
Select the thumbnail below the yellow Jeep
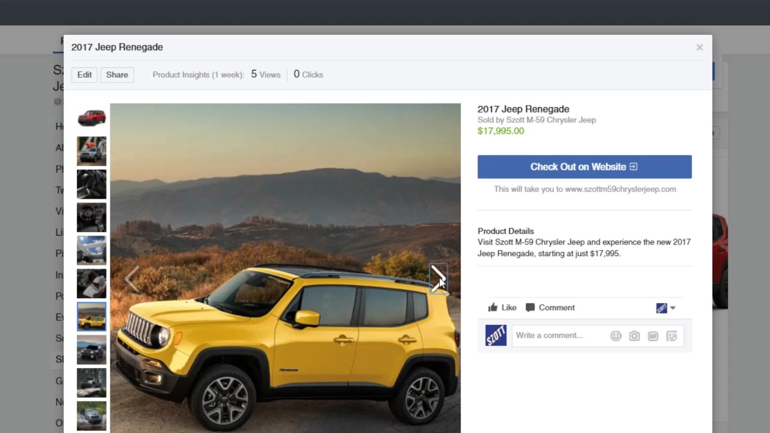click(91, 349)
